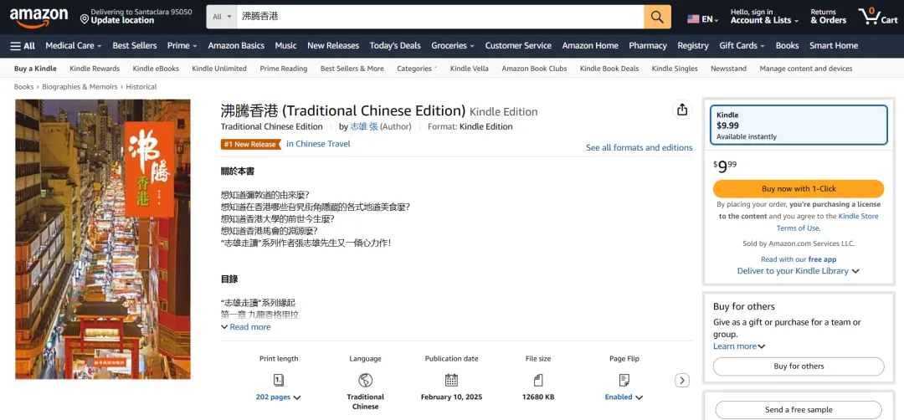This screenshot has width=904, height=420.
Task: Open Smart Home nav item
Action: [x=834, y=45]
